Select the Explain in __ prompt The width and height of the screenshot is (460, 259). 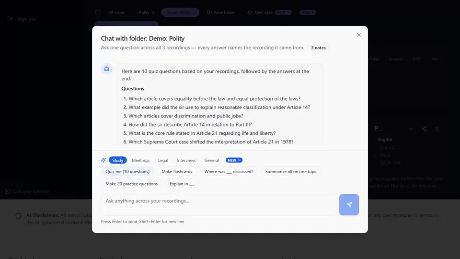[x=182, y=184]
